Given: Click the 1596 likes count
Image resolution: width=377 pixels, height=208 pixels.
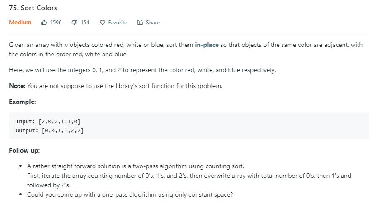Looking at the screenshot, I should click(x=56, y=23).
